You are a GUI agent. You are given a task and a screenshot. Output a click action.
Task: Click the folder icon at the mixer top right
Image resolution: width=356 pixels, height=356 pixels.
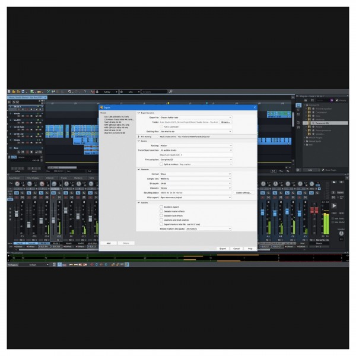pyautogui.click(x=334, y=182)
